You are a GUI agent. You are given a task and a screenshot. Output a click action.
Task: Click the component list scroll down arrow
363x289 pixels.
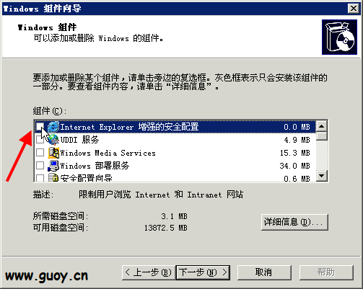[x=322, y=176]
